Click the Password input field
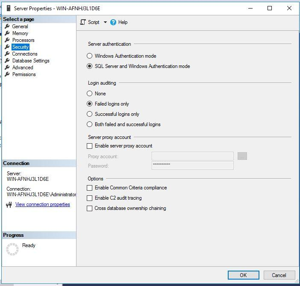This screenshot has width=300, height=286. point(193,165)
